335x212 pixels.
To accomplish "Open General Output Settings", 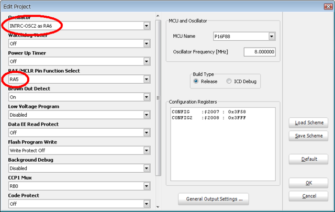I will [214, 199].
